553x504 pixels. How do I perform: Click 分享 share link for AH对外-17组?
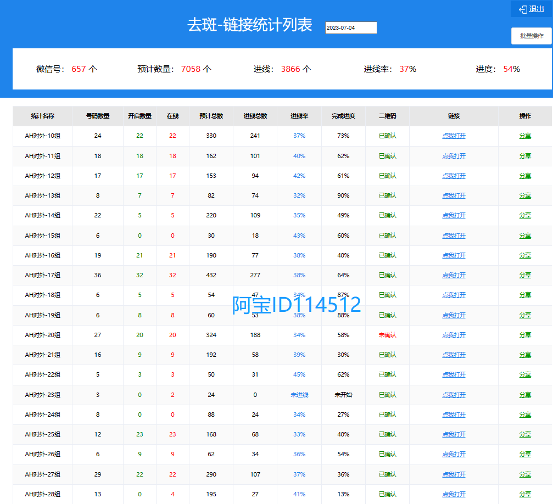(x=525, y=275)
